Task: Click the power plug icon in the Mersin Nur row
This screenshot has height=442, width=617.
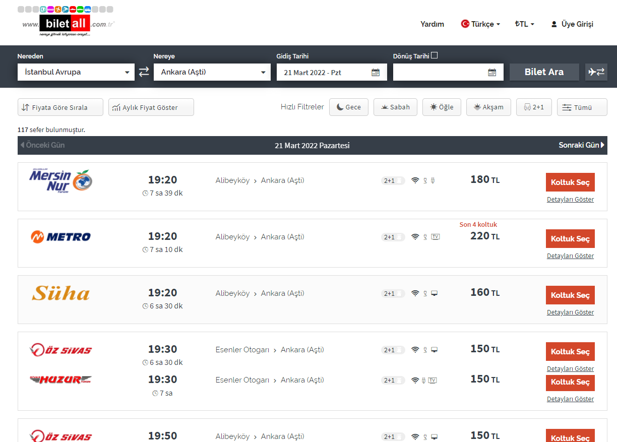Action: click(425, 180)
